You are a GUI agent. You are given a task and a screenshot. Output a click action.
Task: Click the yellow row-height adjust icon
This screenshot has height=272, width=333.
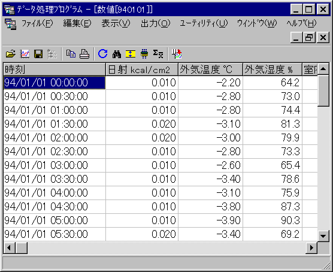[x=131, y=54]
